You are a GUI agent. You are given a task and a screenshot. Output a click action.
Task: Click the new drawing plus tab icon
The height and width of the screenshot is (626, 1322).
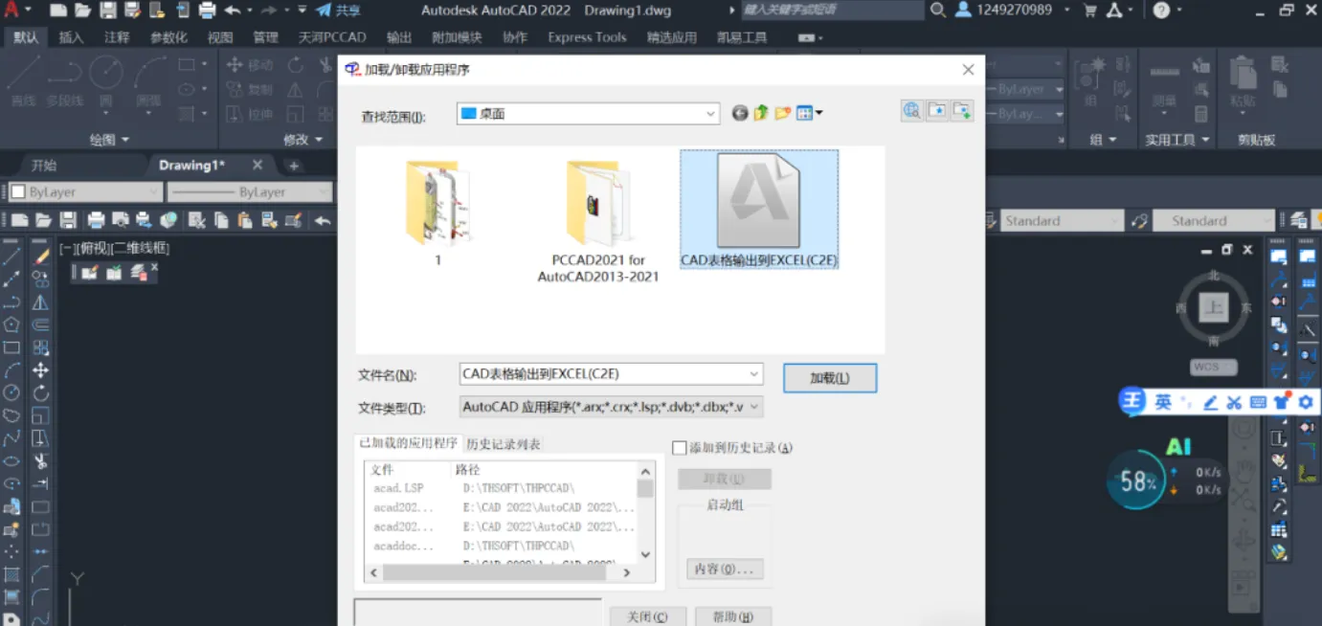294,166
